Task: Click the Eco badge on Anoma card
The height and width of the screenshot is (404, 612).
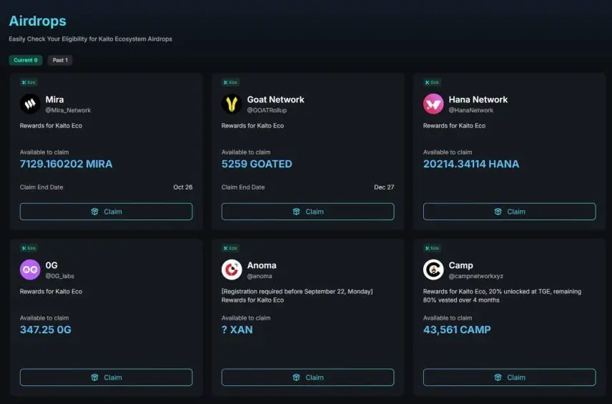Action: click(x=230, y=248)
